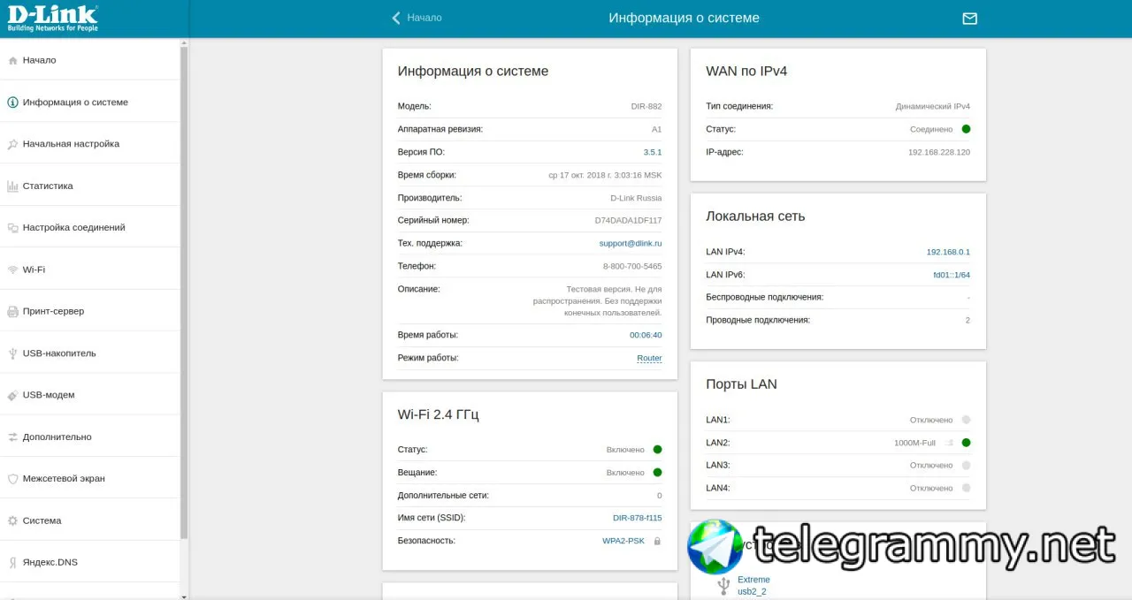Expand the Настройка соединений section
Screen dimensions: 1132x600
click(x=89, y=227)
